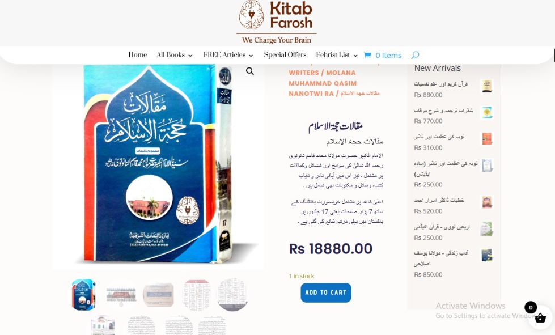Open the floating basket icon at bottom right
Viewport: 555px width, 335px height.
[x=540, y=317]
